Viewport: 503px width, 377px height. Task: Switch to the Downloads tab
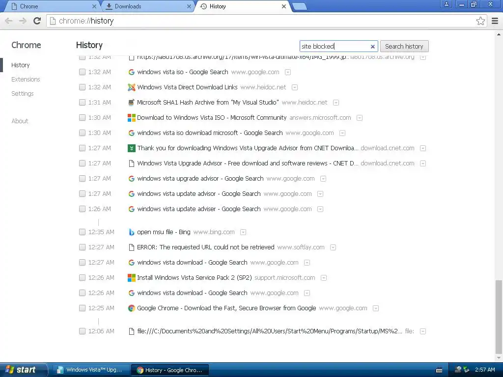pos(147,6)
